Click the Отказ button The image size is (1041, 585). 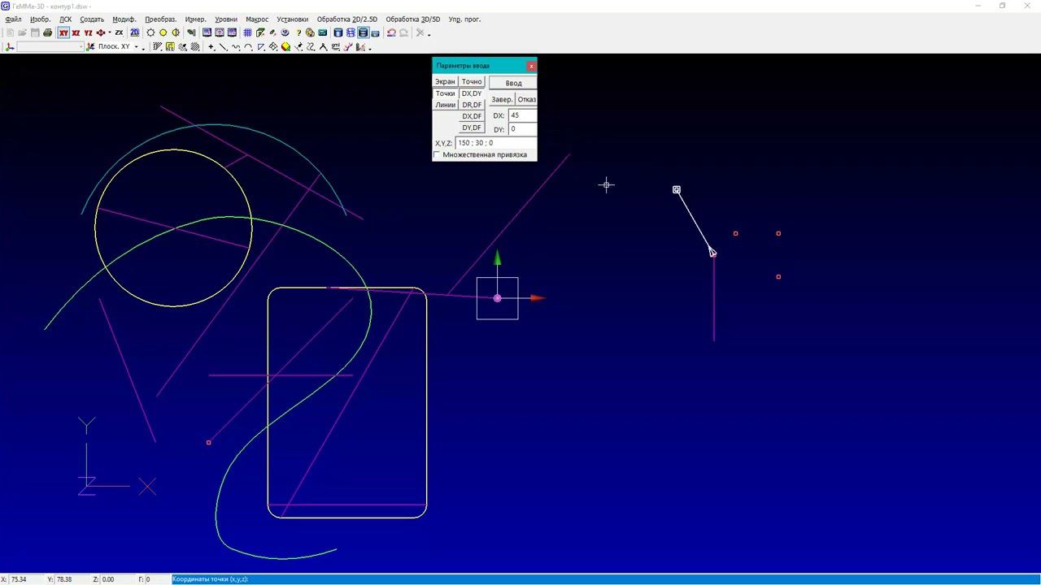pos(526,99)
